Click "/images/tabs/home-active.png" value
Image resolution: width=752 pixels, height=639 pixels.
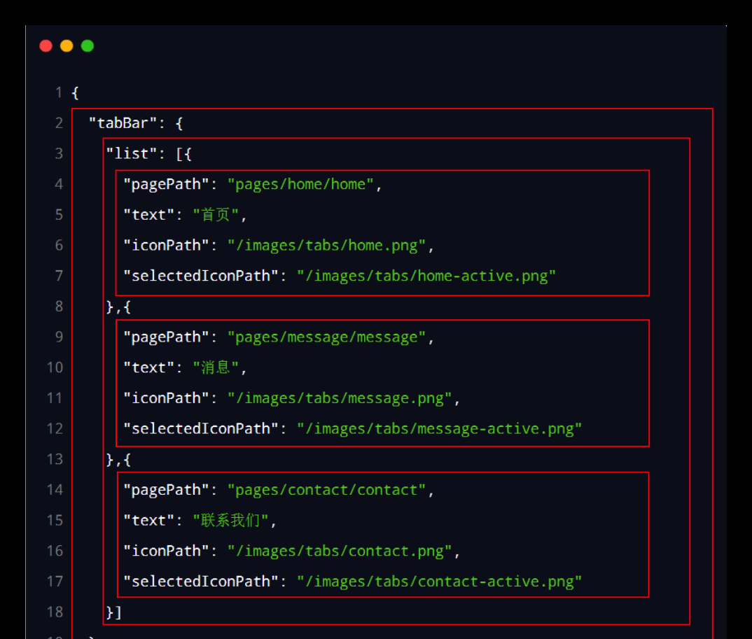(x=426, y=276)
